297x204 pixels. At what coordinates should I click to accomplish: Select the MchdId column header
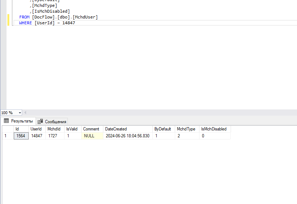[x=55, y=129]
